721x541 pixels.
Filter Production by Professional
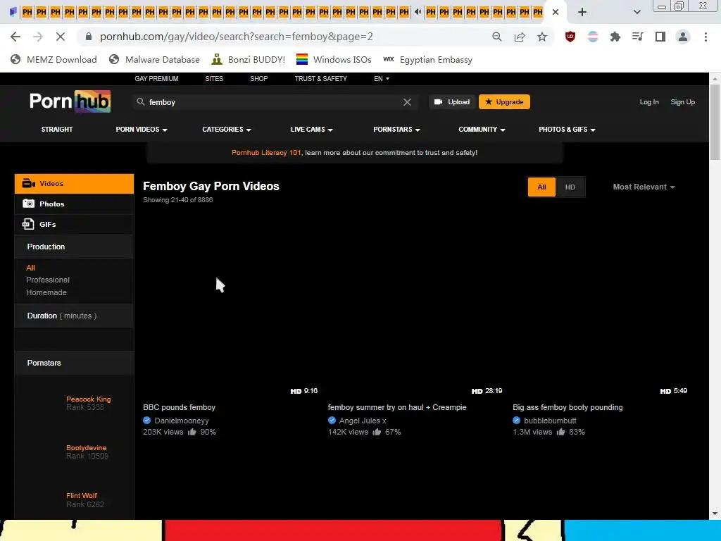(x=48, y=280)
